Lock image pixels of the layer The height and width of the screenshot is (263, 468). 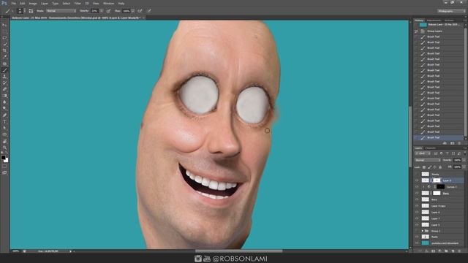click(x=429, y=167)
